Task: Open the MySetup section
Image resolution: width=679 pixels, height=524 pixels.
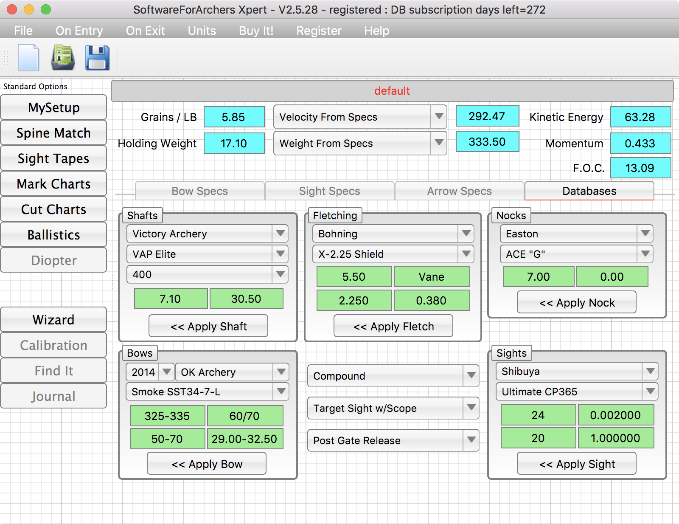Action: pyautogui.click(x=53, y=107)
